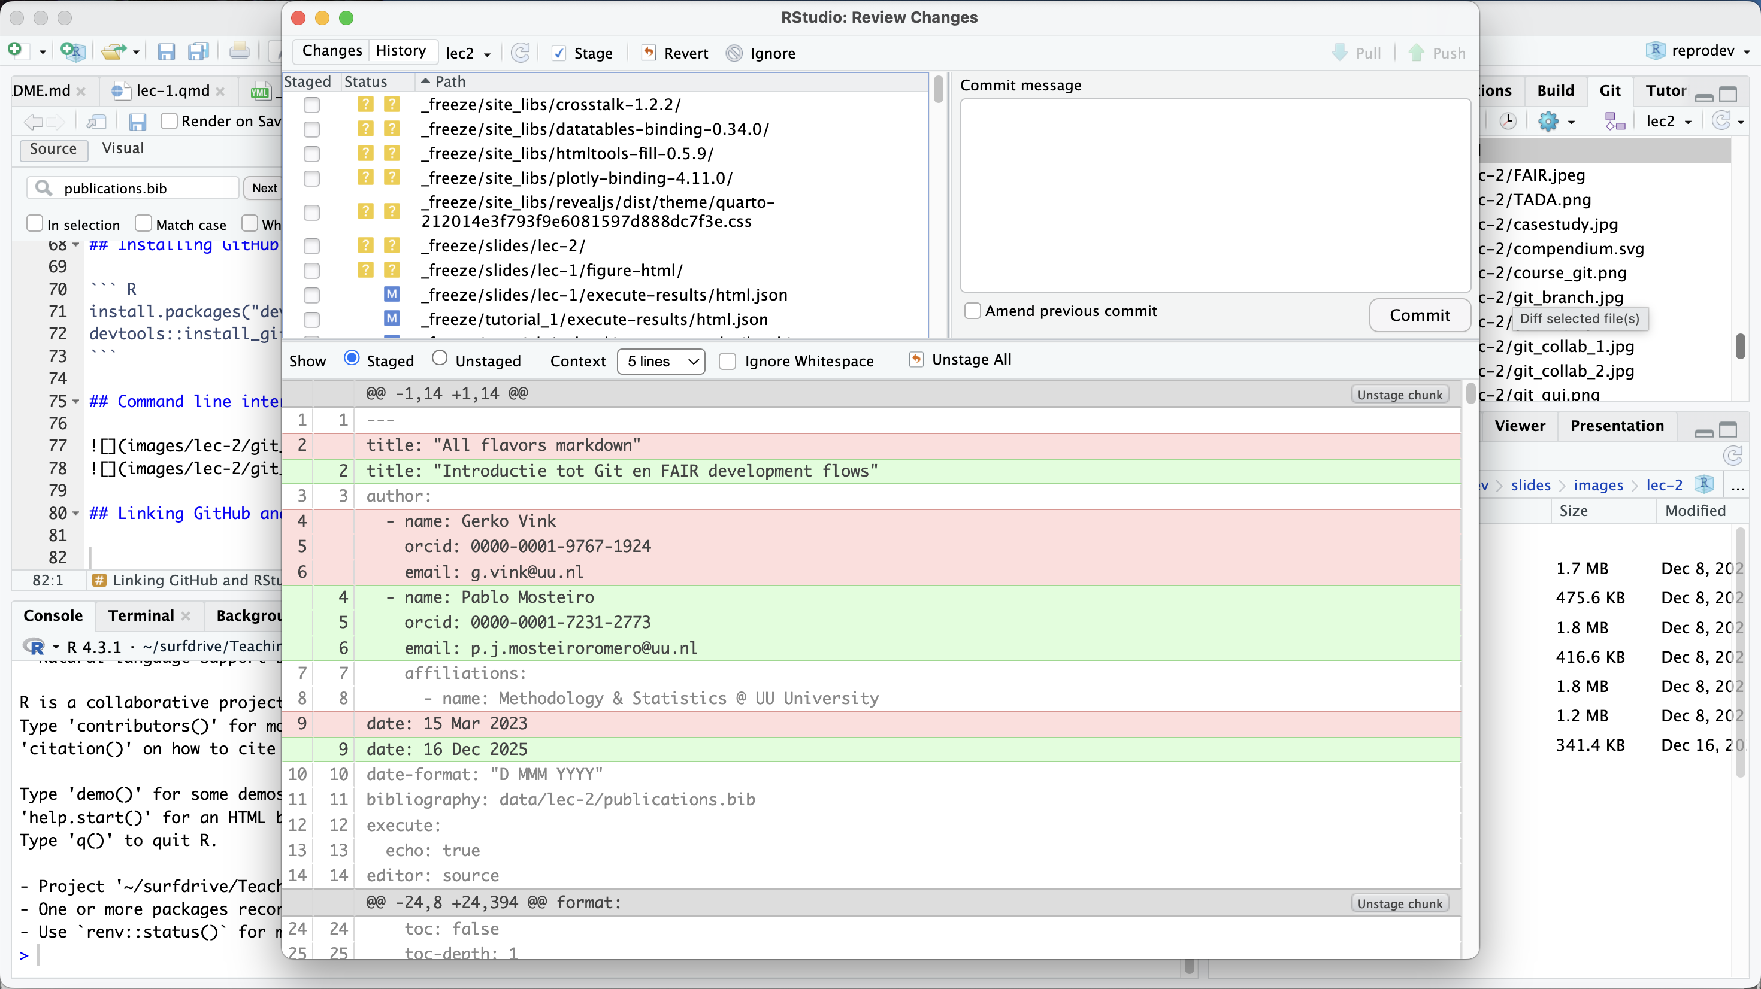The image size is (1761, 989).
Task: Click the Unstage All icon
Action: click(916, 360)
